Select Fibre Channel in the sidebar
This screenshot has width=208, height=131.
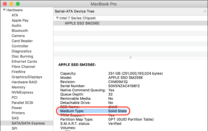pos(23,66)
